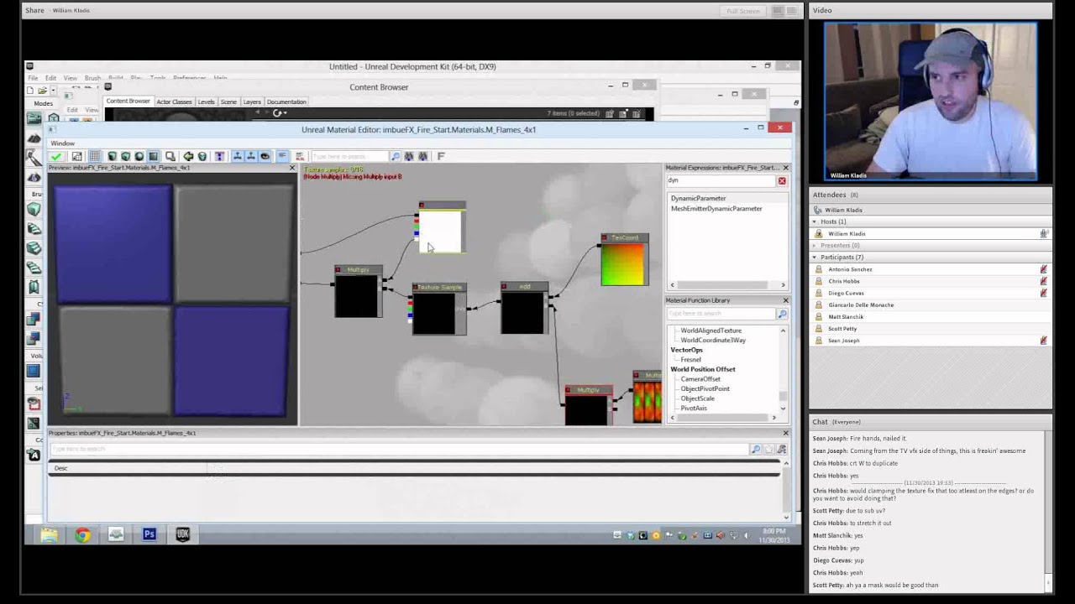The height and width of the screenshot is (604, 1075).
Task: Select the Texture Sample node
Action: 438,309
